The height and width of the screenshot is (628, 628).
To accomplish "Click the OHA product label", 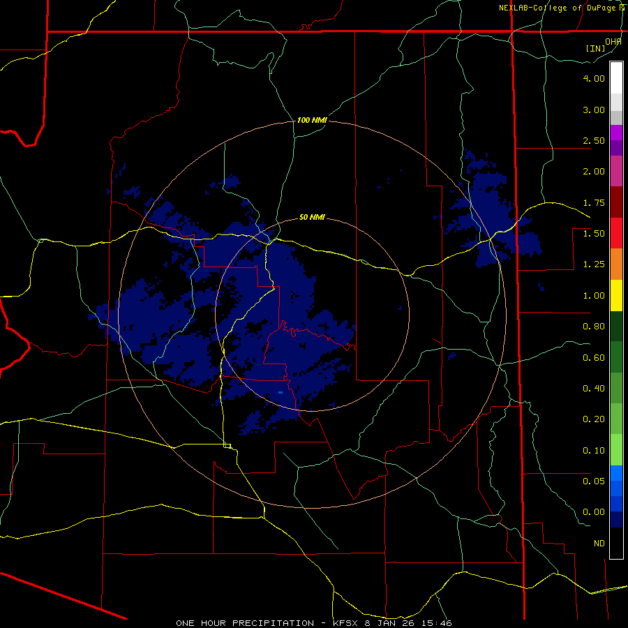I will pyautogui.click(x=613, y=41).
